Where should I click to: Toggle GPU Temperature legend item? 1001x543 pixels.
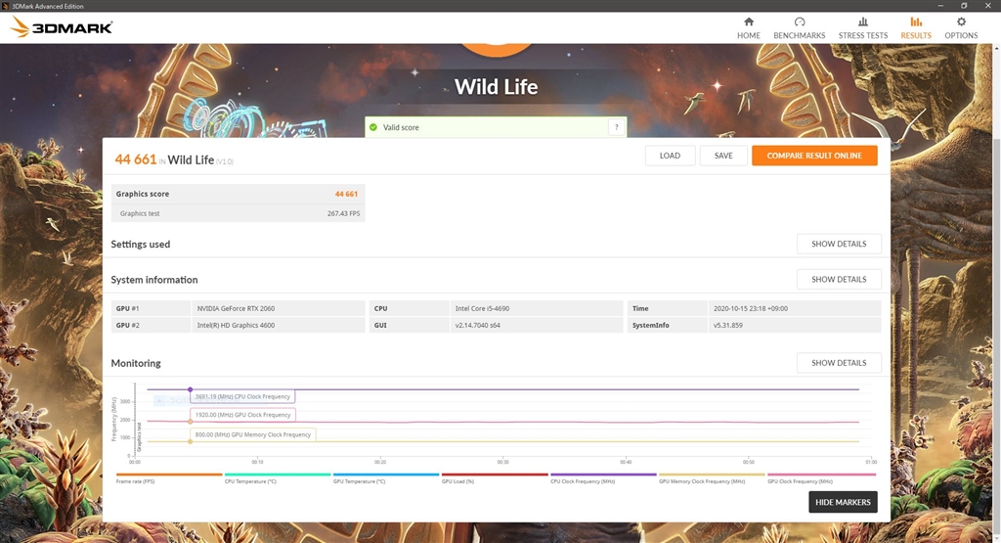[x=385, y=477]
